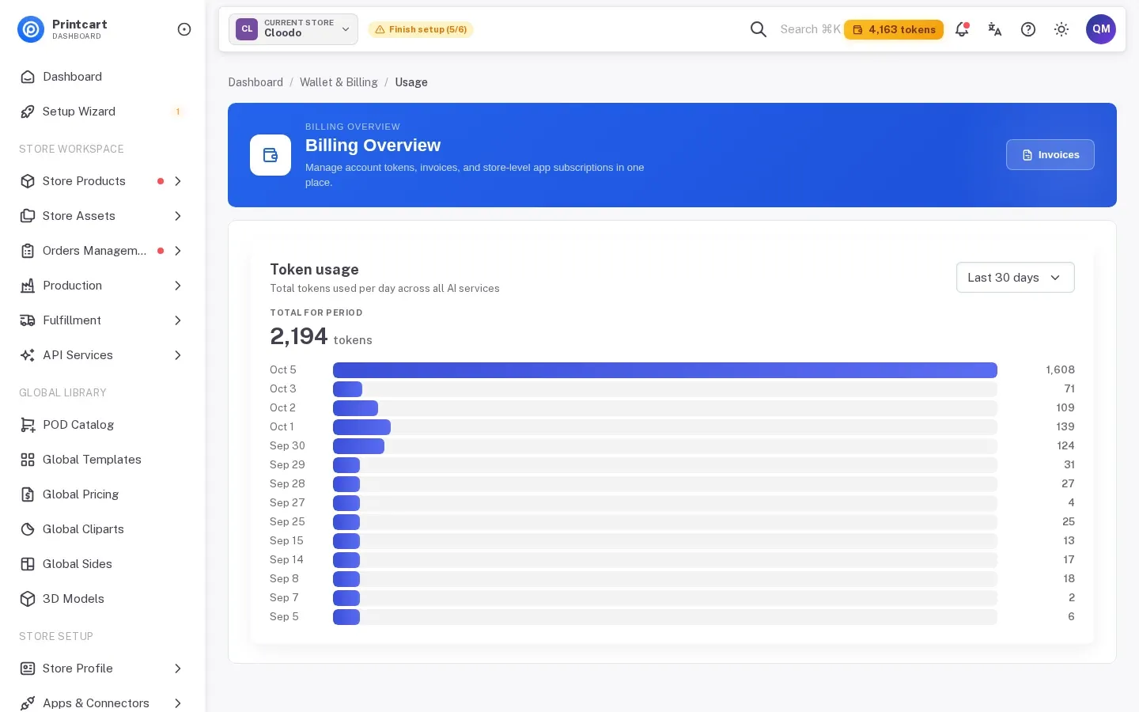The width and height of the screenshot is (1139, 712).
Task: Click the Setup Wizard rocket icon
Action: click(x=28, y=112)
